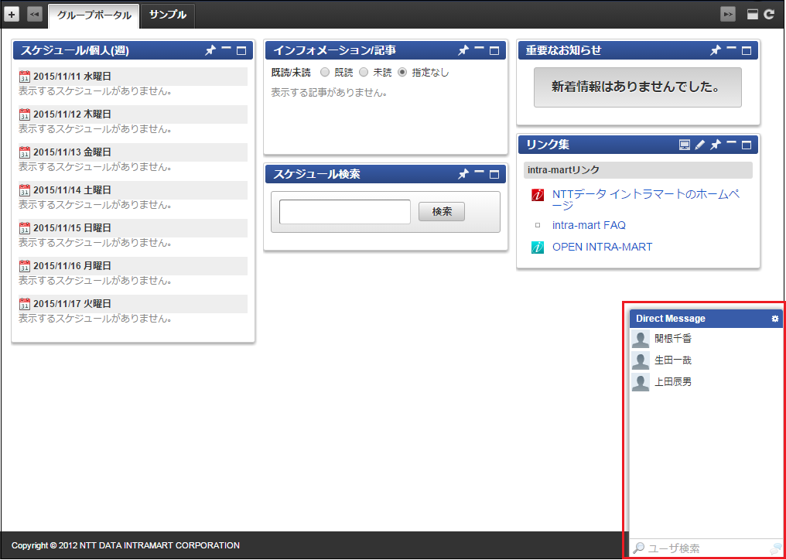Collapse the リンク集 portlet
The height and width of the screenshot is (560, 786).
[x=732, y=143]
